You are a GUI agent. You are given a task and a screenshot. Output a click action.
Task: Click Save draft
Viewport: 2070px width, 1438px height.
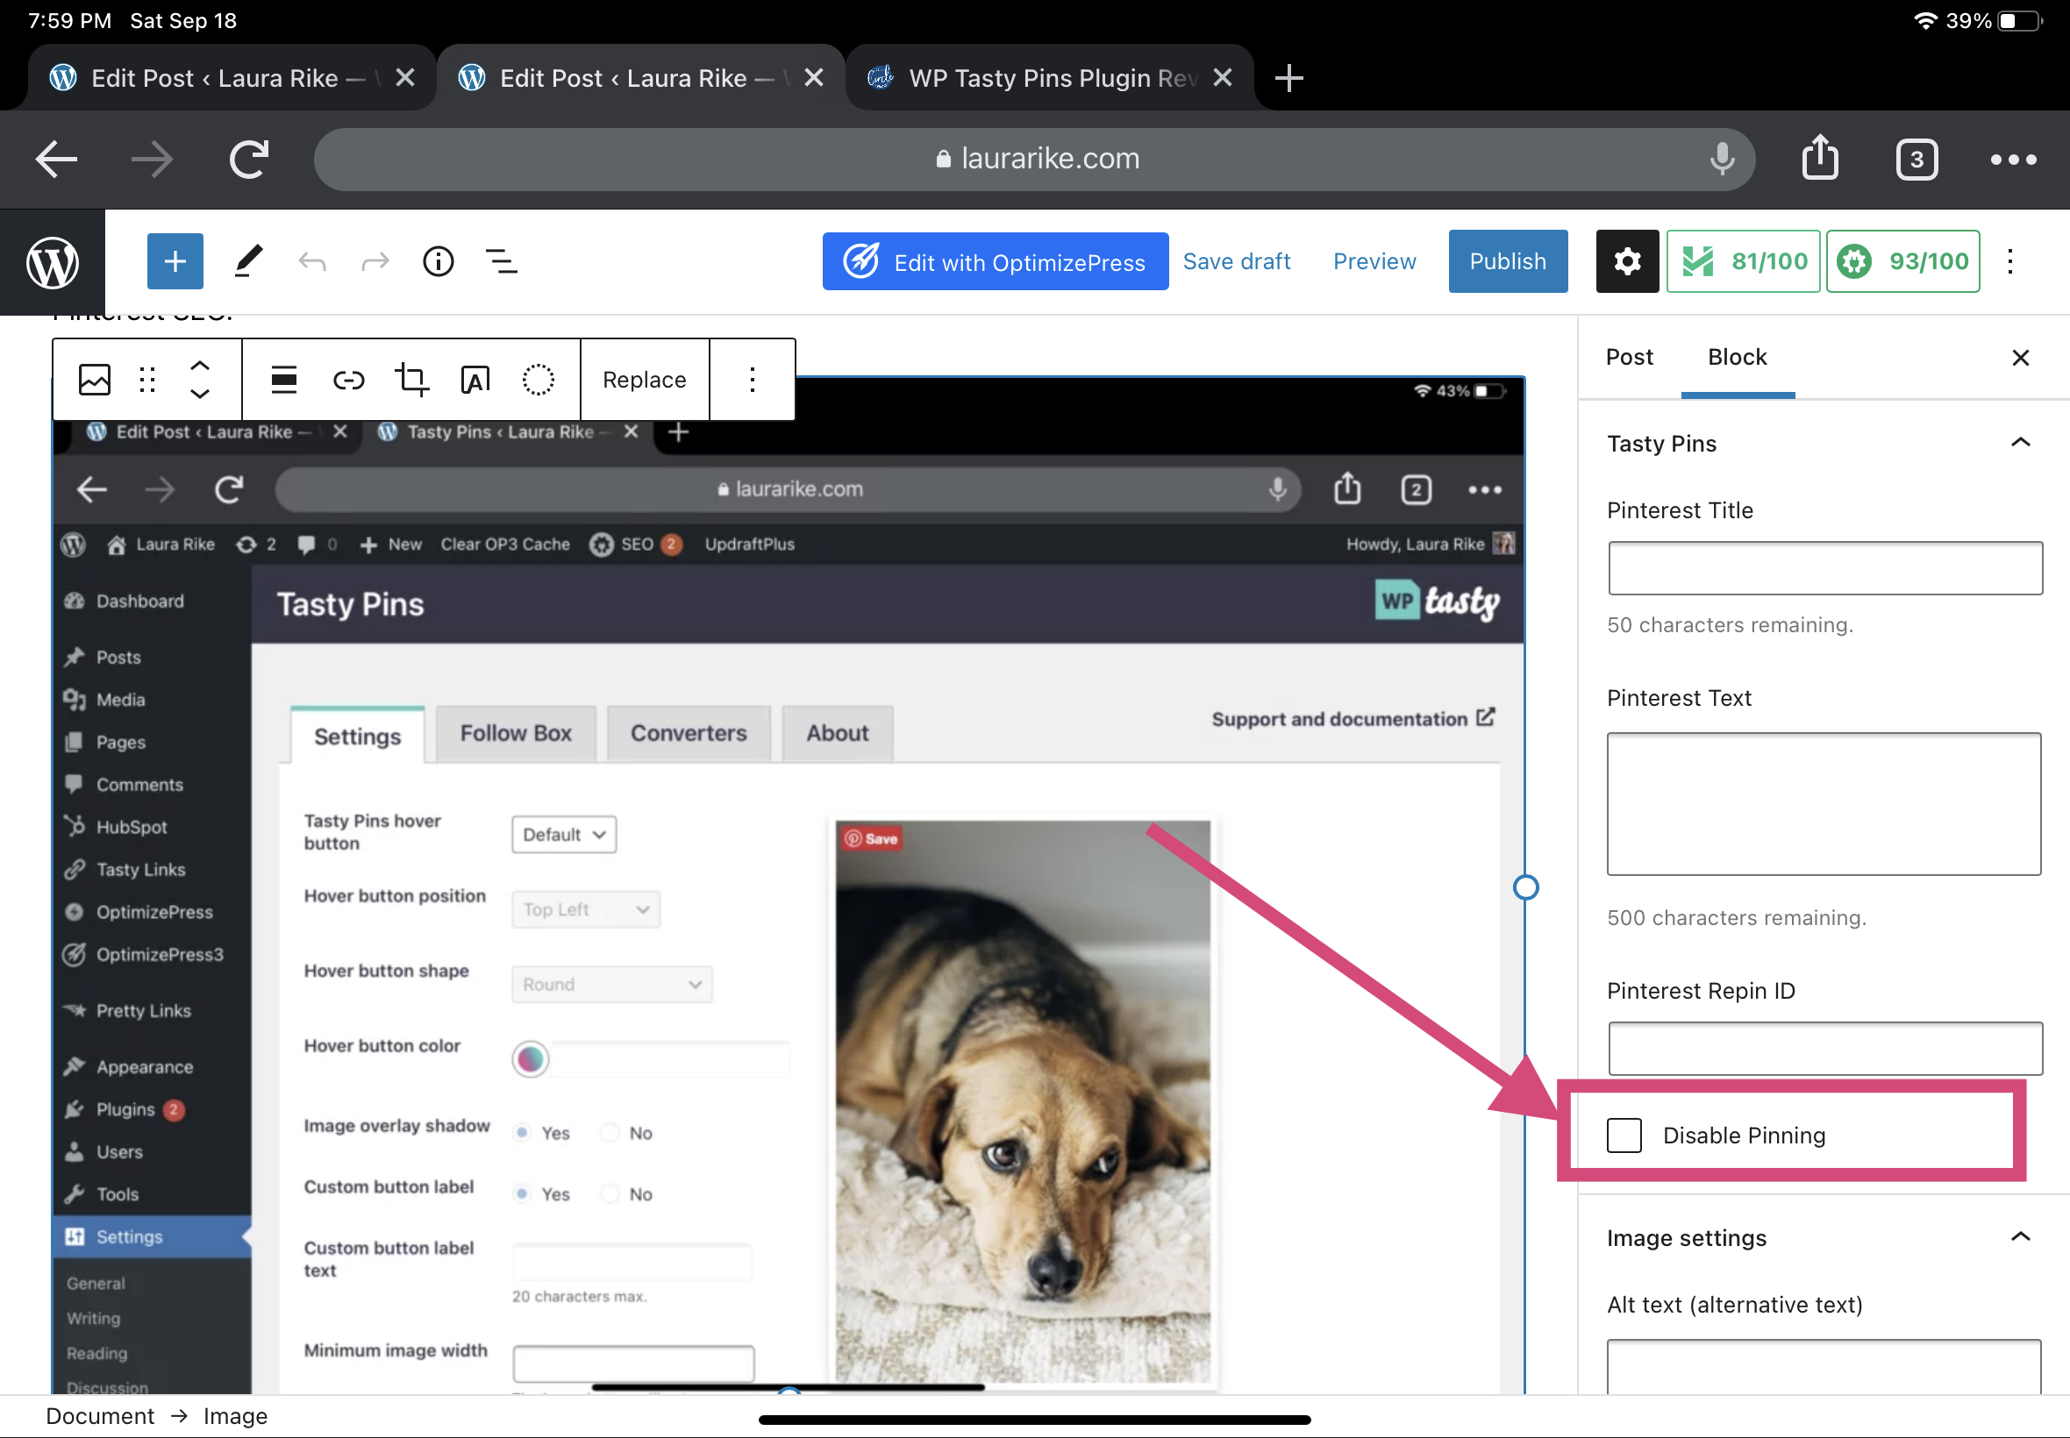[x=1237, y=261]
